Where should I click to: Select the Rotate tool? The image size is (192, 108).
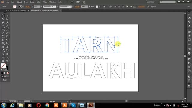point(3,37)
